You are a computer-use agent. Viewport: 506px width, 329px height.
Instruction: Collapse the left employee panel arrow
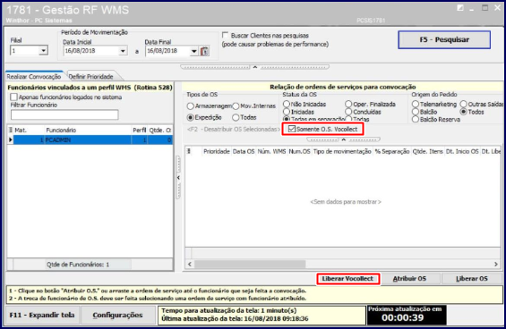click(178, 178)
